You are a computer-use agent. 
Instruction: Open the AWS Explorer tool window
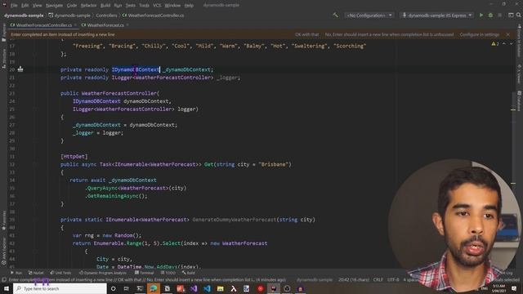tap(3, 251)
